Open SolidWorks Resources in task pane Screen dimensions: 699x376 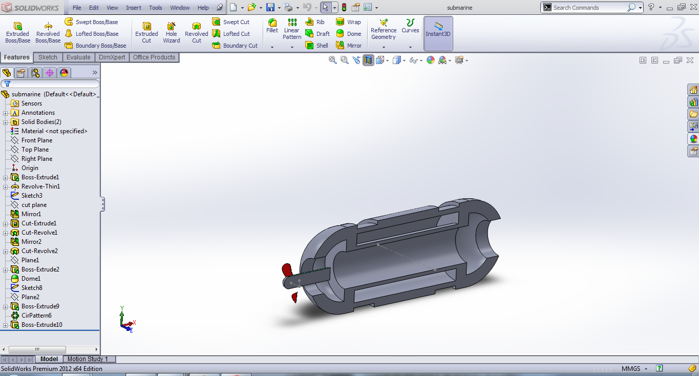(693, 90)
